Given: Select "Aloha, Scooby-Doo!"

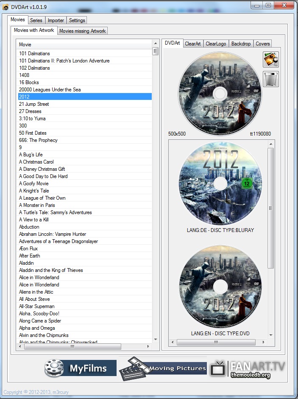Looking at the screenshot, I should [85, 313].
